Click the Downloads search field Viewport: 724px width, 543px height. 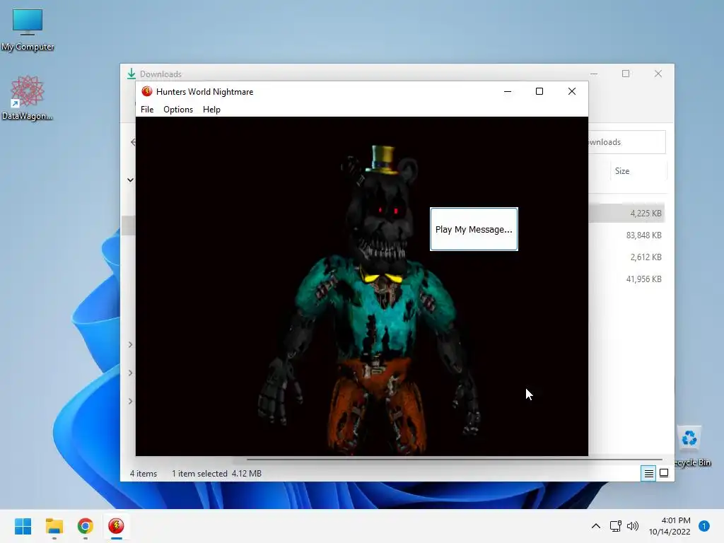626,142
